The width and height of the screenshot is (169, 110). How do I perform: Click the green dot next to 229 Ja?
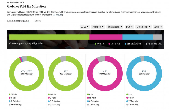pyautogui.click(x=10, y=94)
